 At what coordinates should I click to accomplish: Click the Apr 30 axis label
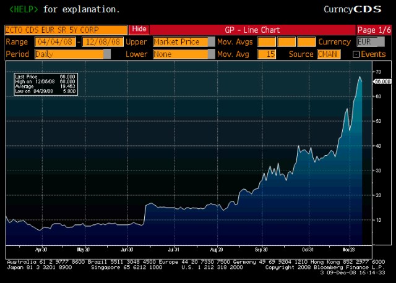[41, 250]
